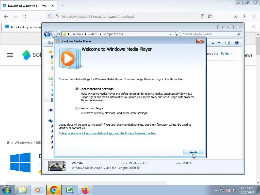Image resolution: width=260 pixels, height=195 pixels.
Task: Bookmark this page with the star icon
Action: pos(210,16)
